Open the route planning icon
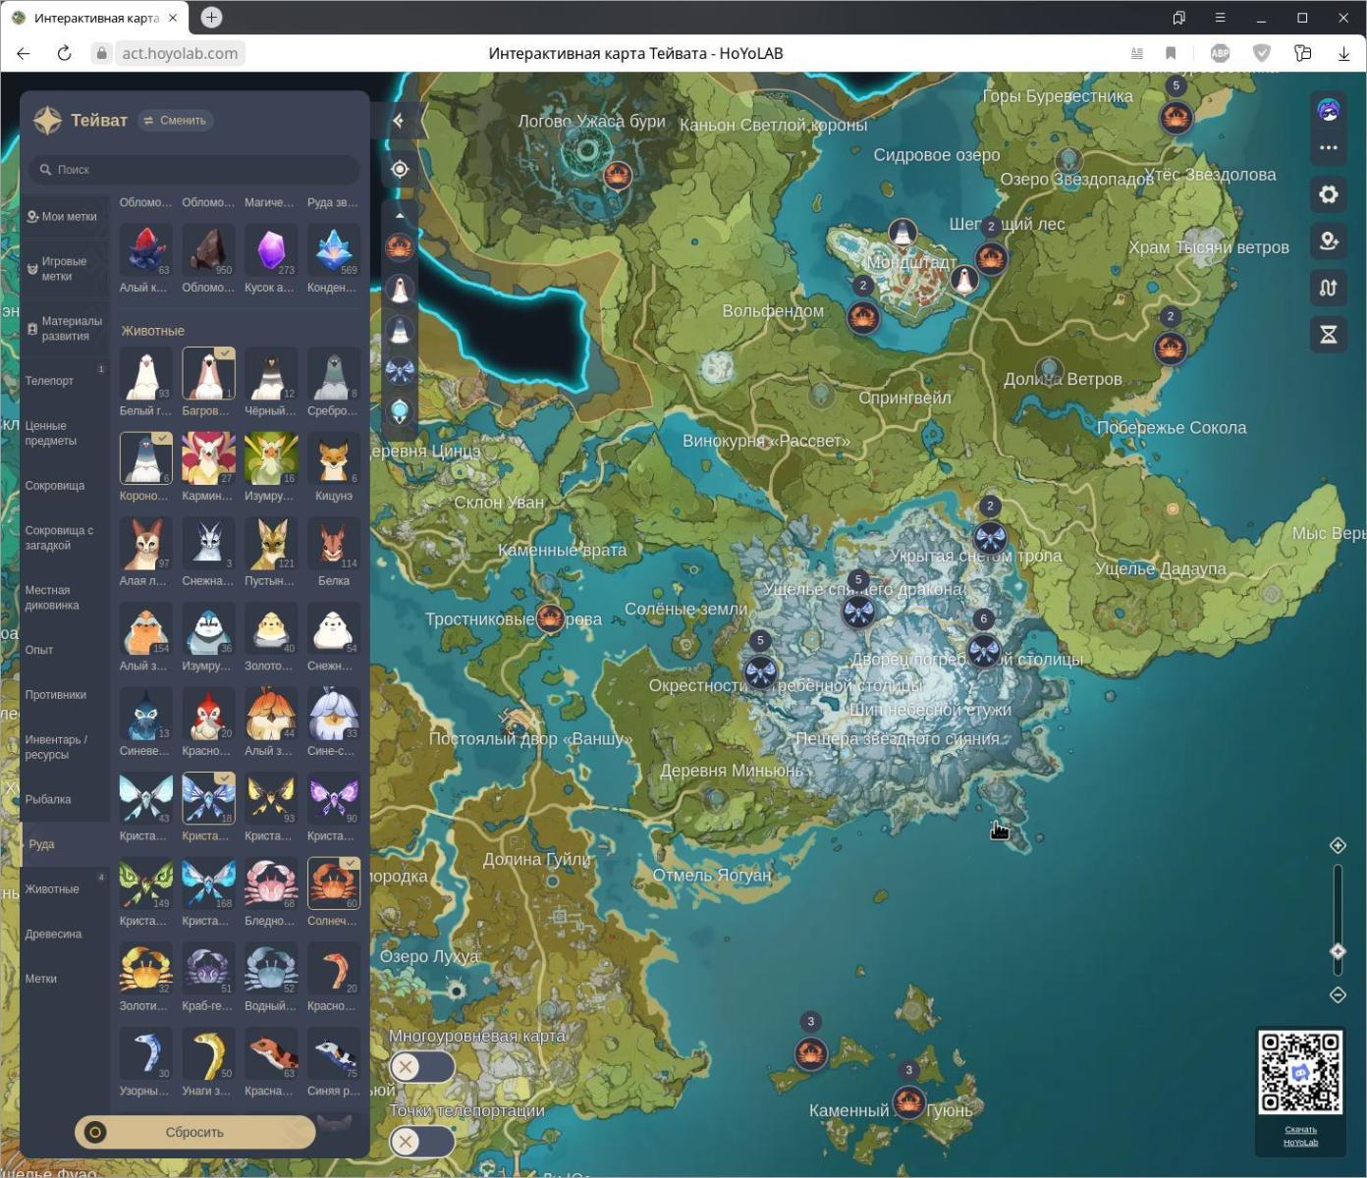 pyautogui.click(x=1329, y=288)
